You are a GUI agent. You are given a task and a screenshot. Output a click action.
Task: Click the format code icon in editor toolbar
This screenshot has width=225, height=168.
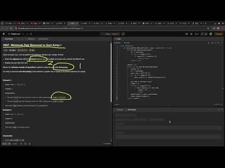(209, 43)
